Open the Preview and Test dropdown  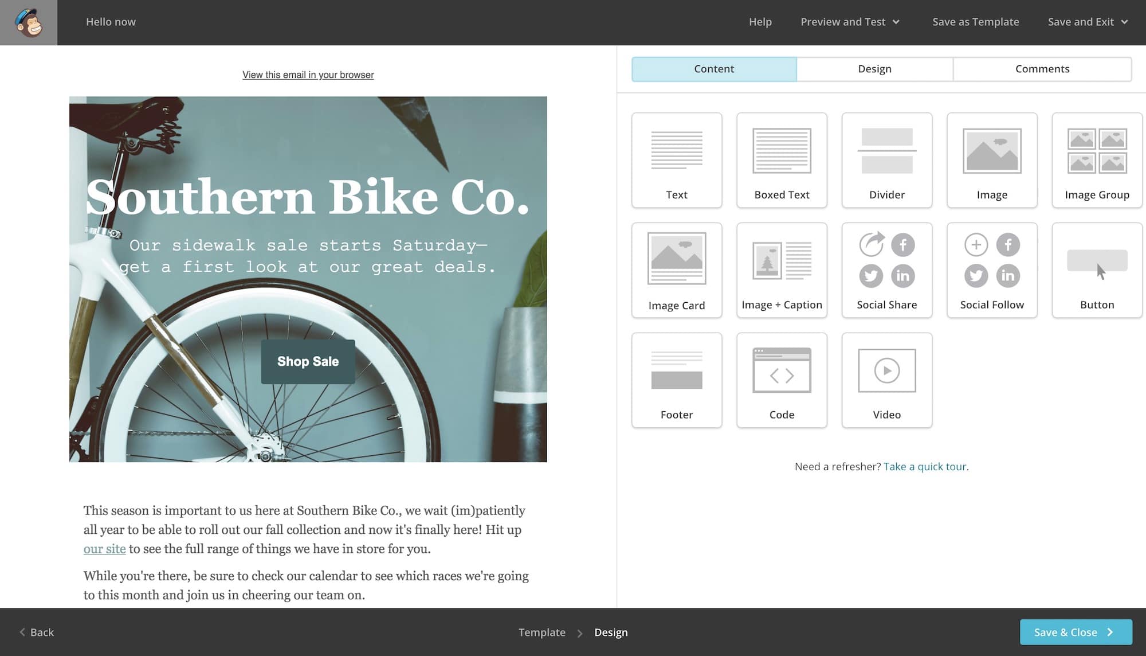[850, 22]
